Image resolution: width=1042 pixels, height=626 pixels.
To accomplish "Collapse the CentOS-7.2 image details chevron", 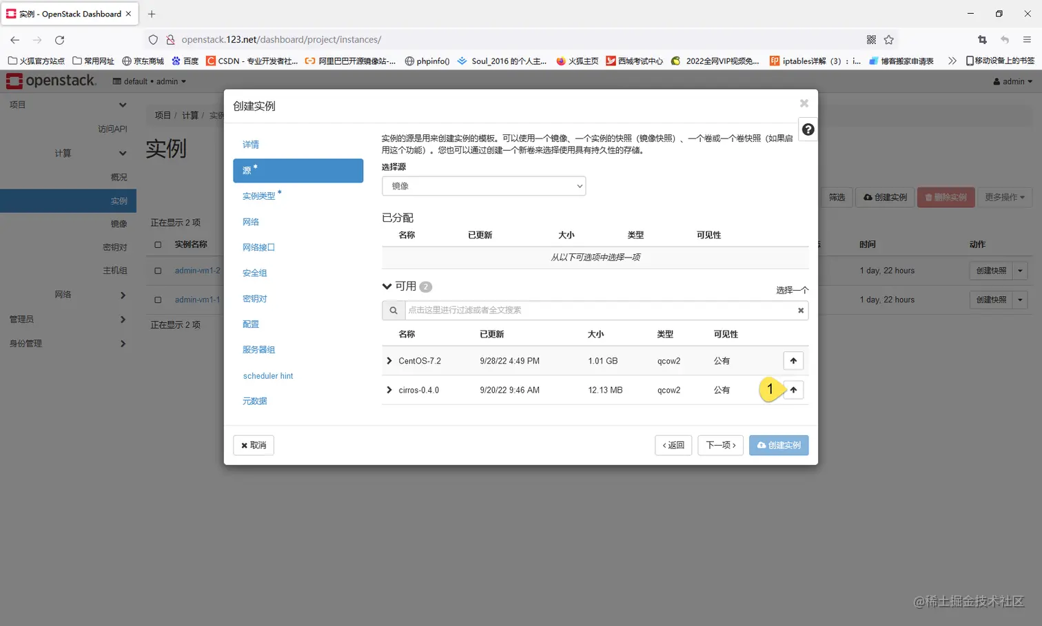I will coord(388,360).
